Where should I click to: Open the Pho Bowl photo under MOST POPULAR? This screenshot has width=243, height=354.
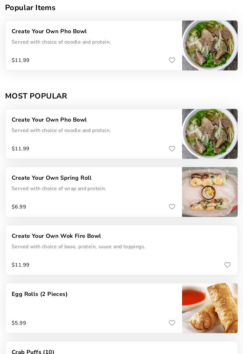click(x=210, y=134)
